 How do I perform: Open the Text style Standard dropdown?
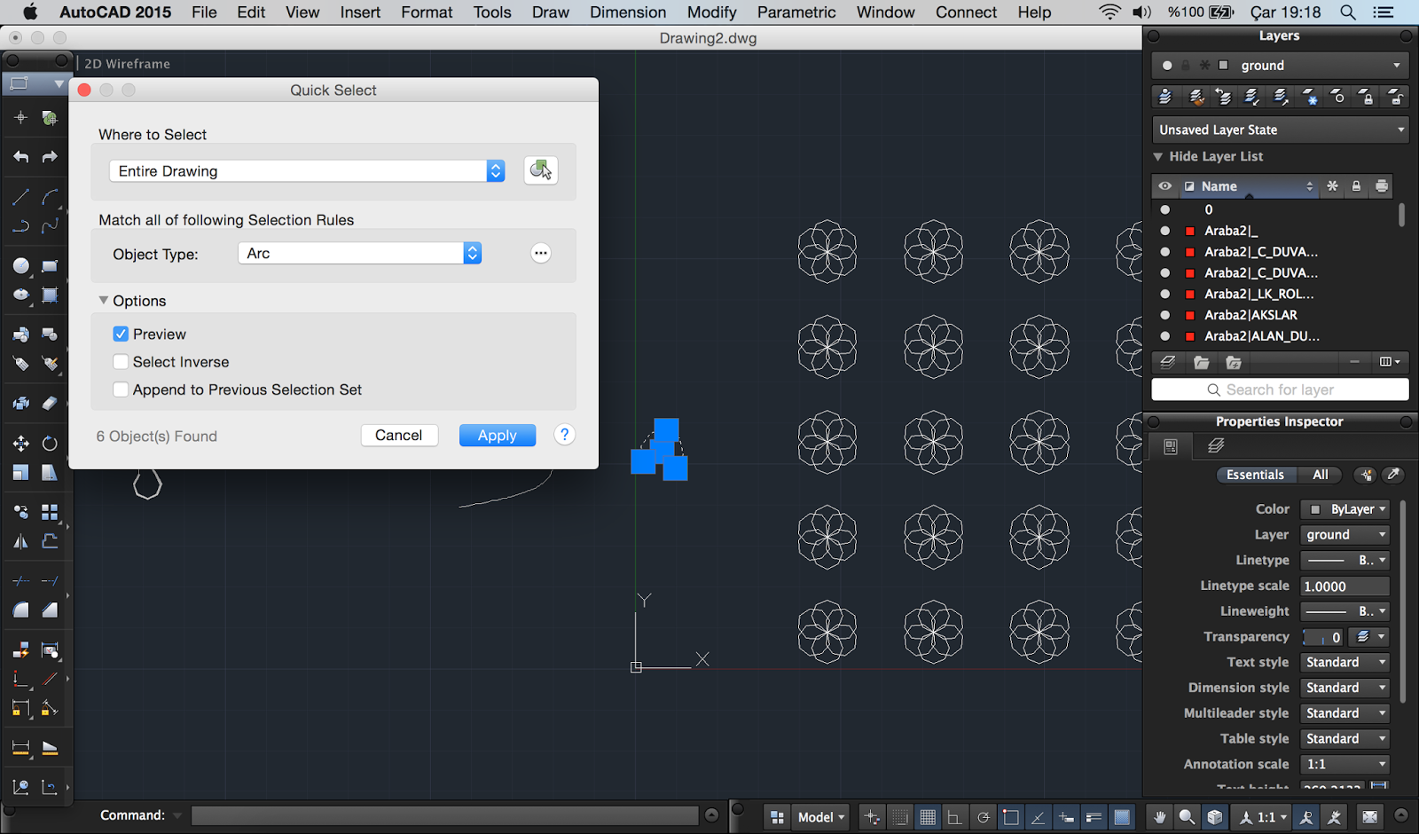click(1345, 662)
